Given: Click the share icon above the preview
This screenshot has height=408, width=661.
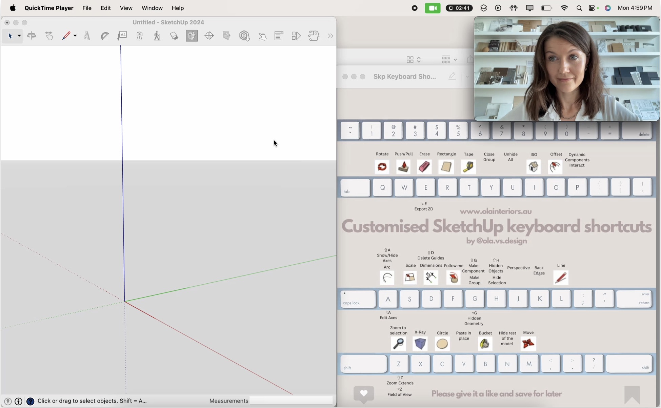Looking at the screenshot, I should pos(470,59).
